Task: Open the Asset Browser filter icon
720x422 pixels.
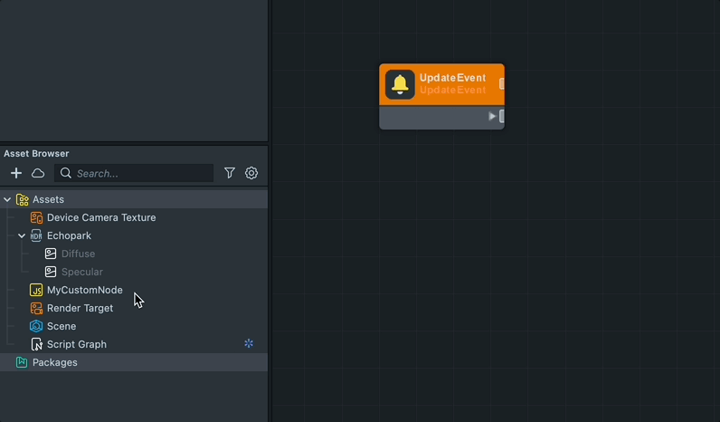Action: 230,173
